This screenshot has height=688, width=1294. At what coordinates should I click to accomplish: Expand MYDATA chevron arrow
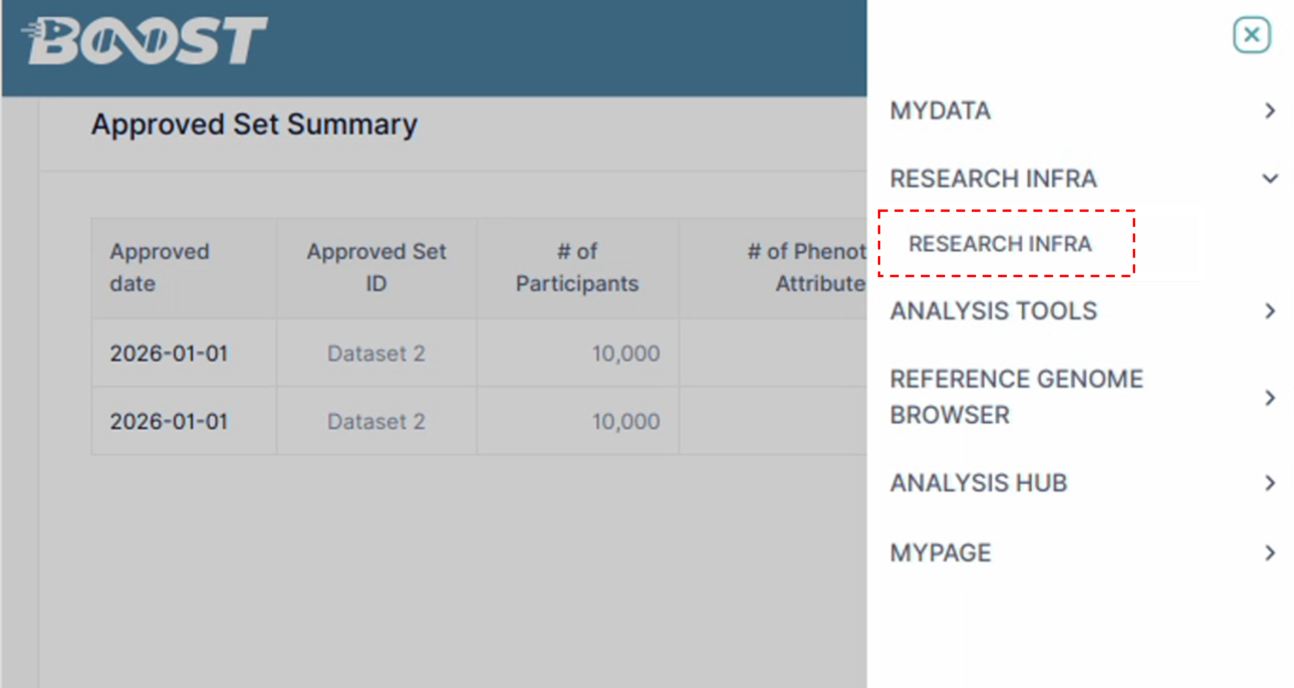tap(1270, 111)
